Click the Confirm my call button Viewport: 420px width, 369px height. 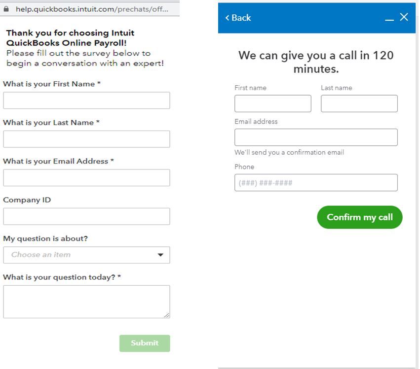click(x=360, y=217)
